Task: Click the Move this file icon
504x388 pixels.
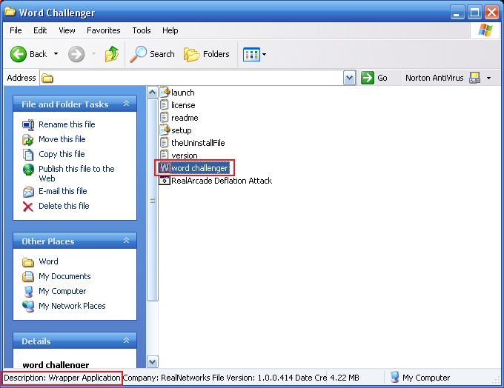Action: pos(28,140)
